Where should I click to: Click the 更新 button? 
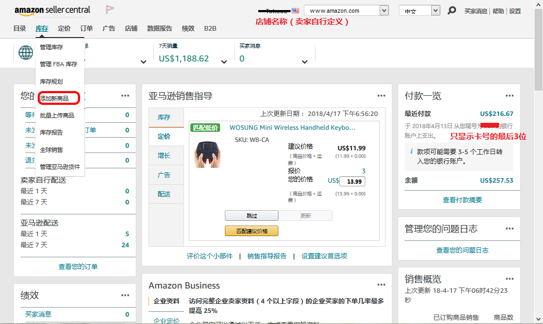point(305,215)
